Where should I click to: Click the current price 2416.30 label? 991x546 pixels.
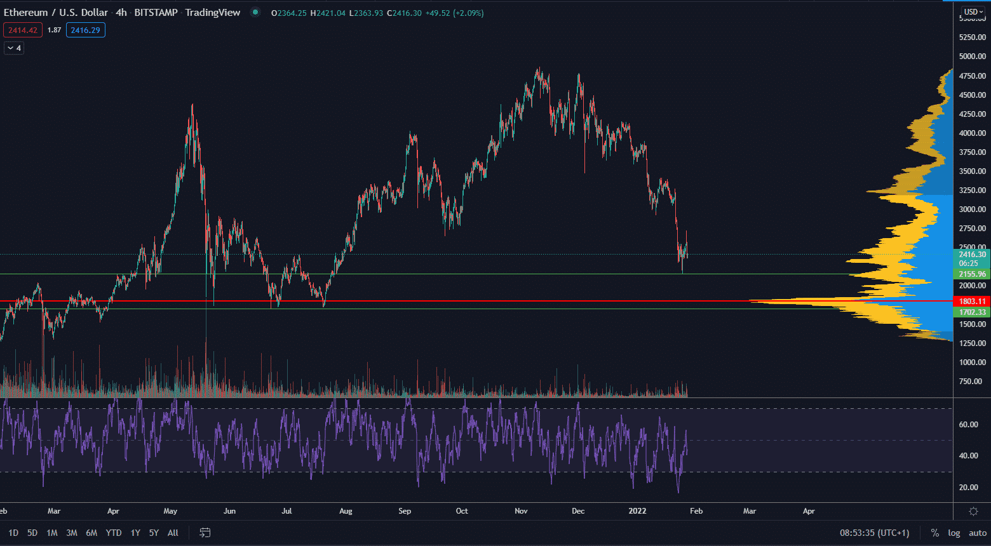click(x=972, y=255)
